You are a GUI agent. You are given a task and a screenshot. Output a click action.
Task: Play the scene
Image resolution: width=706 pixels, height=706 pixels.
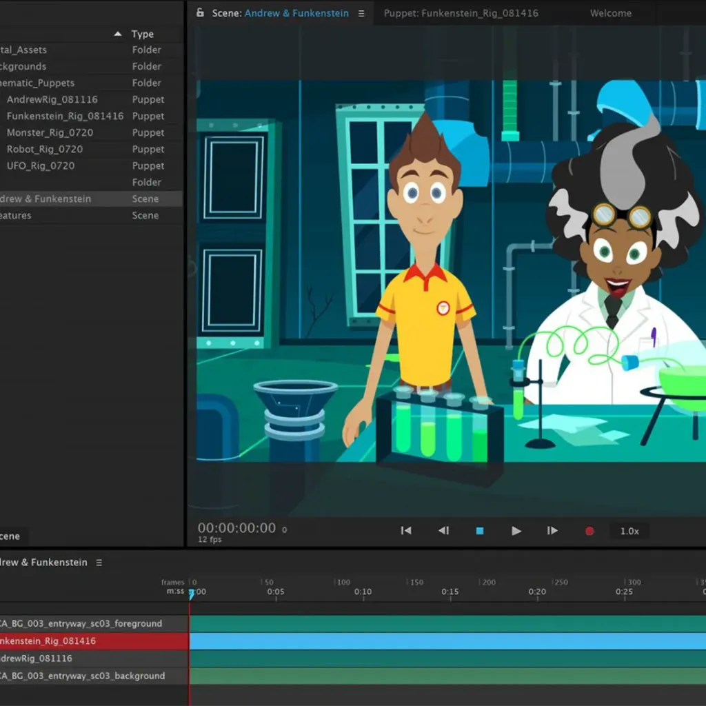(516, 531)
